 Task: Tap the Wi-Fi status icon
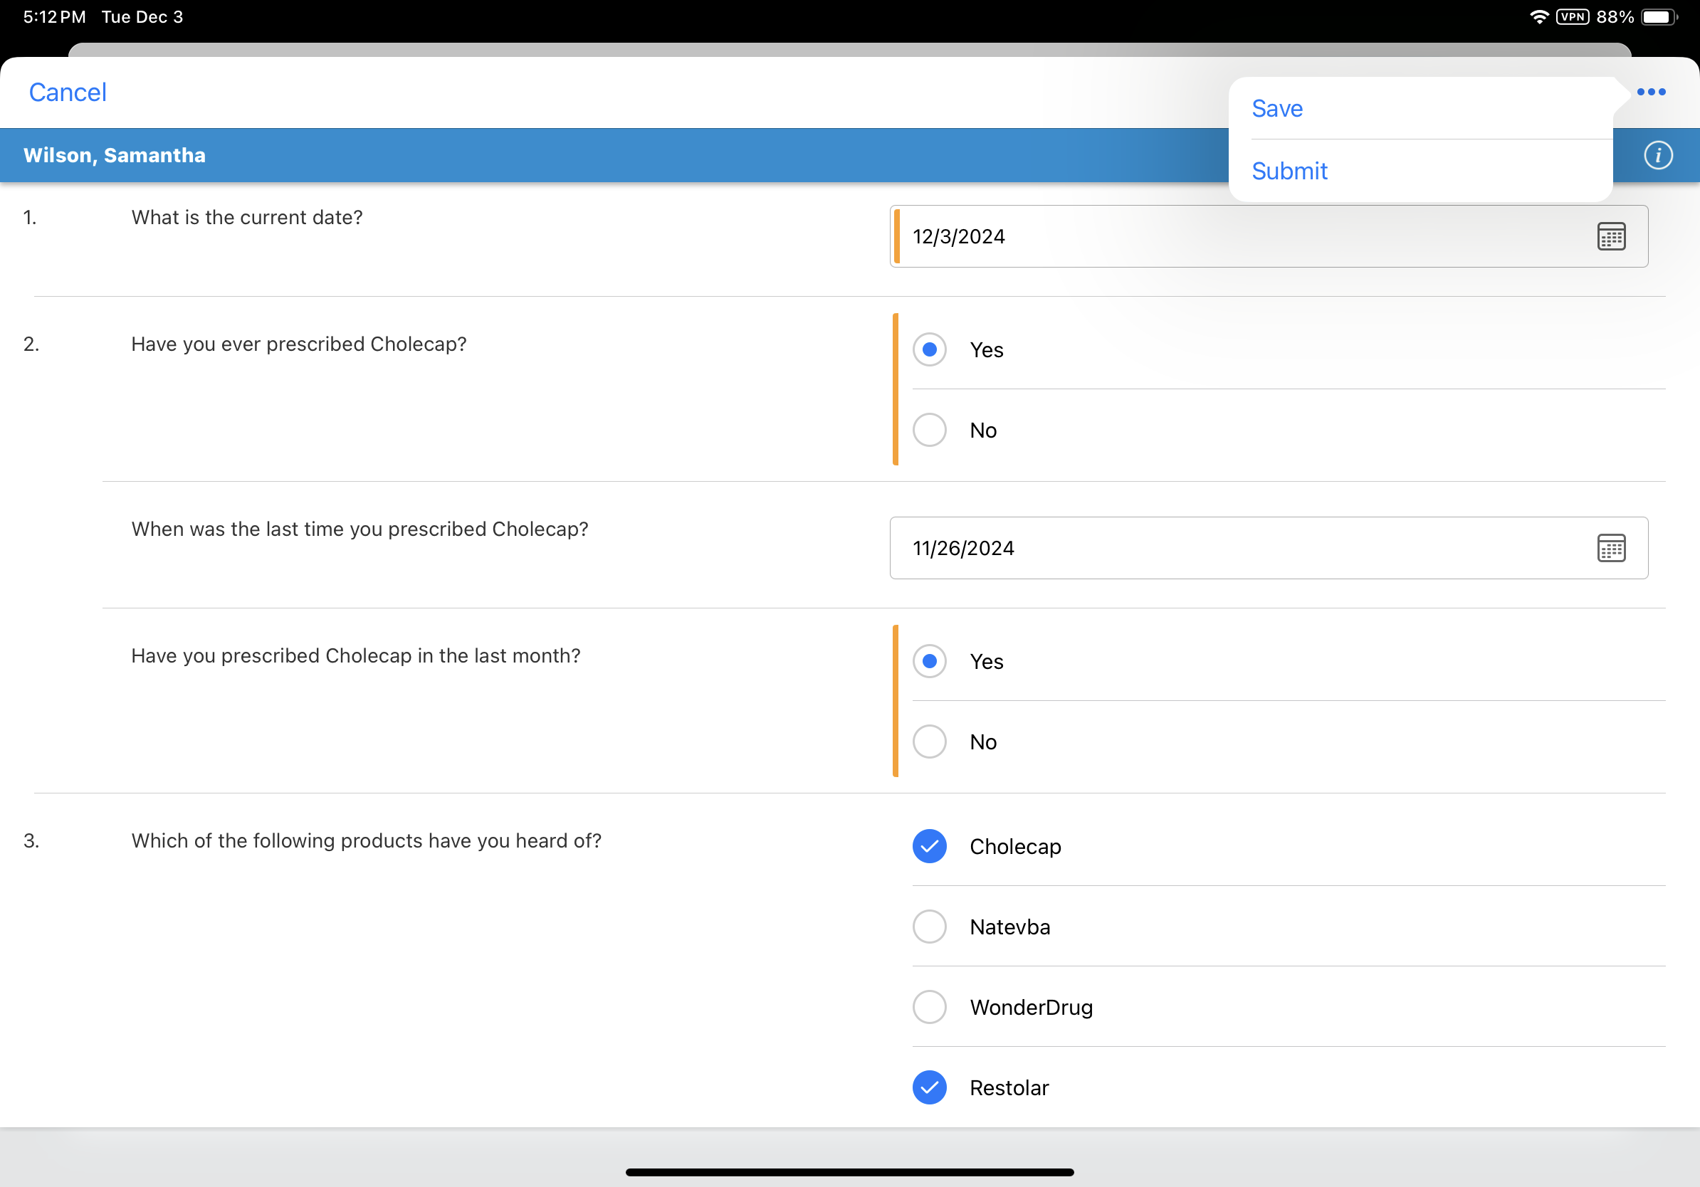(1538, 17)
